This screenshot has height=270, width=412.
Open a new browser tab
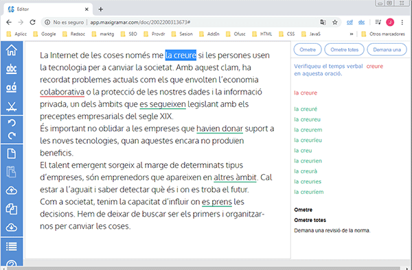click(x=101, y=9)
